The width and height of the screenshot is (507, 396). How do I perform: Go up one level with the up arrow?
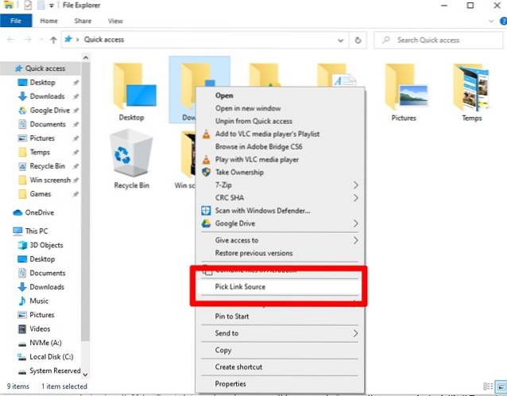[x=53, y=40]
